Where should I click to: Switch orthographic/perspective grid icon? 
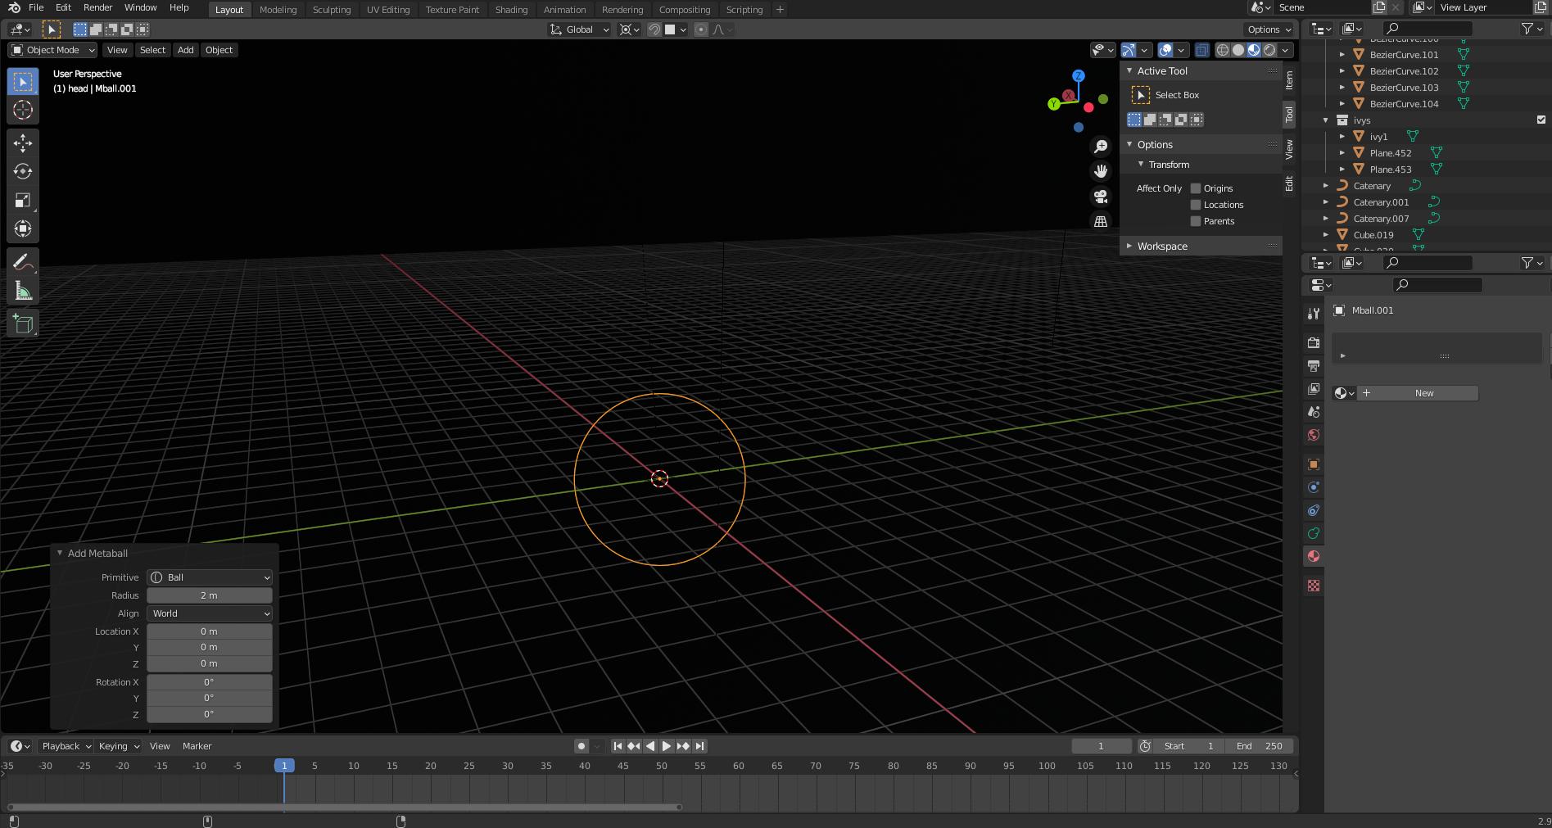point(1101,221)
